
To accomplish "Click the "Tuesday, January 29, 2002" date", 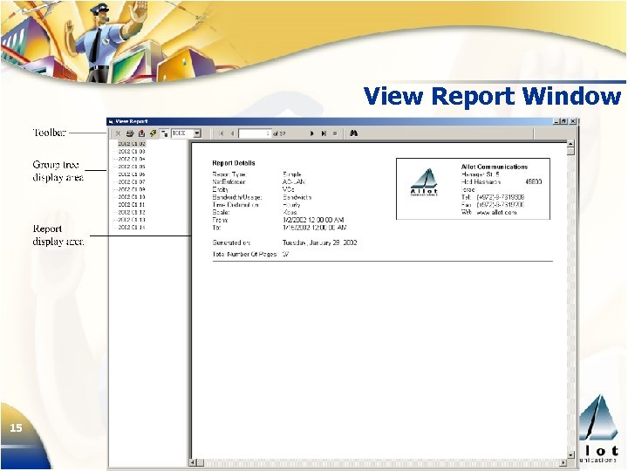I will pos(319,242).
